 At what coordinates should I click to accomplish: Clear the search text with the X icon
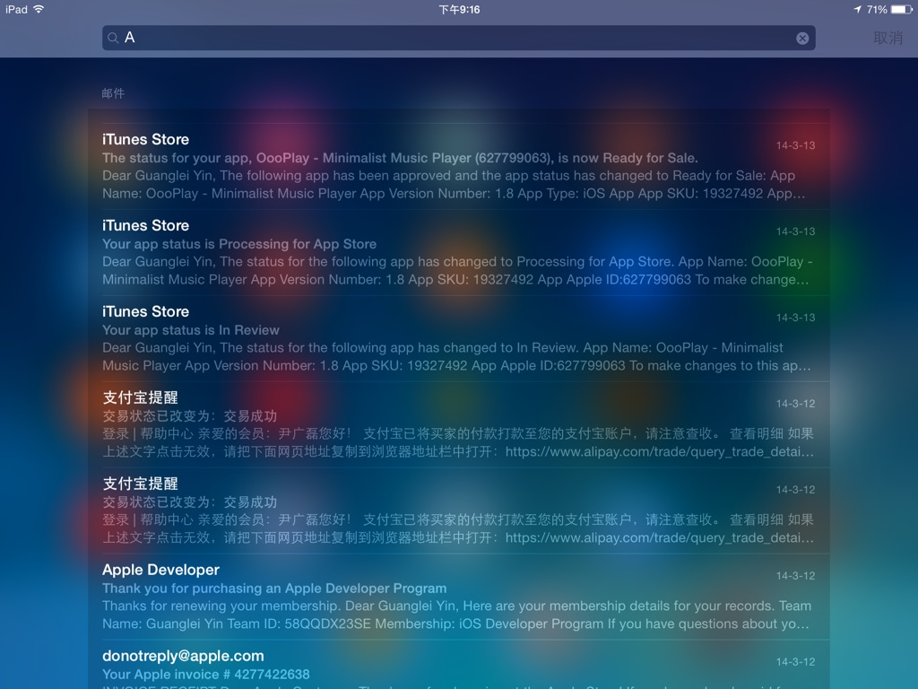(802, 38)
